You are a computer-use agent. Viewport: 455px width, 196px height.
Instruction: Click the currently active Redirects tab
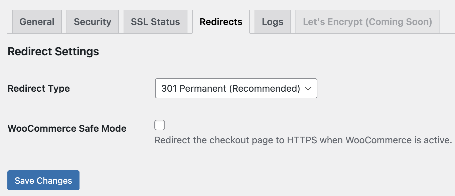pos(221,21)
